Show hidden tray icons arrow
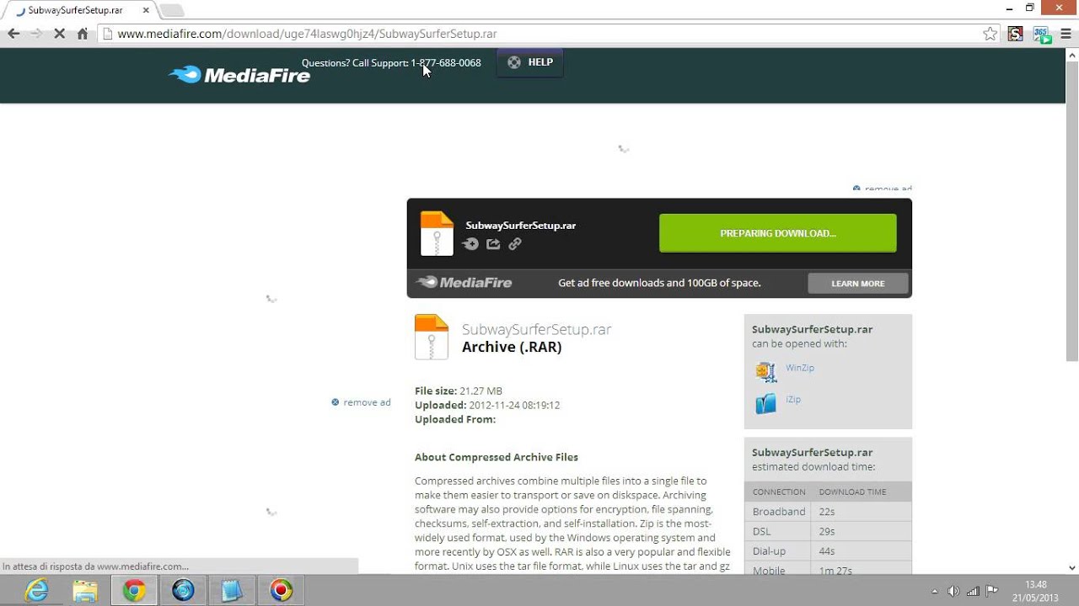 934,591
